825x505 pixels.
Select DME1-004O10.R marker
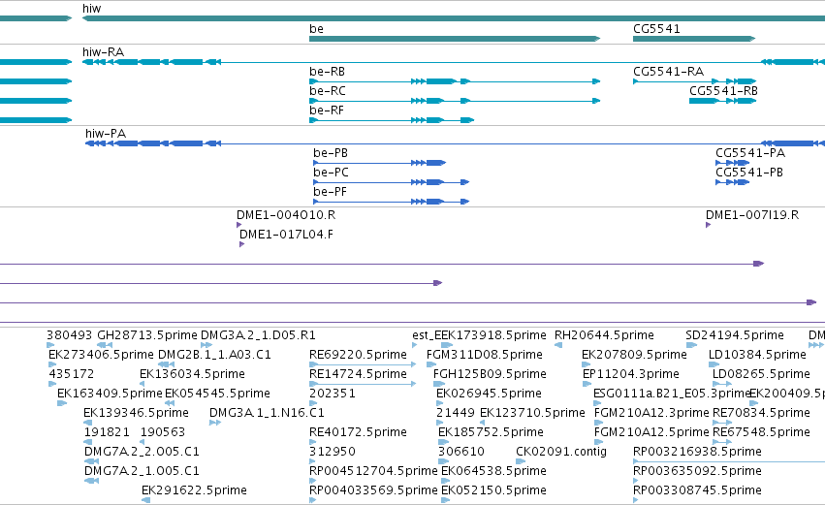(238, 225)
